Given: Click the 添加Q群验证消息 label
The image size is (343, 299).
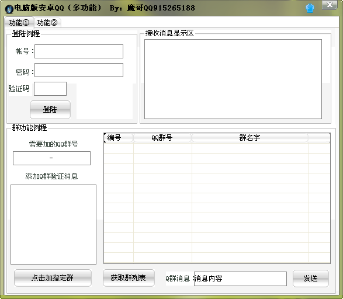Looking at the screenshot, I should (x=51, y=176).
